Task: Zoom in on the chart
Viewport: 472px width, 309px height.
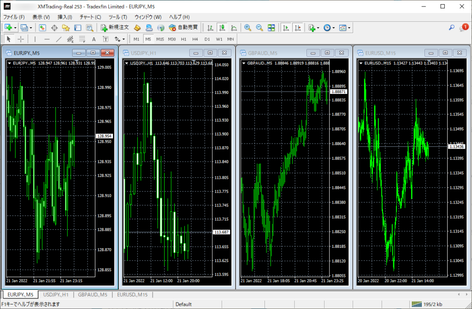Action: [x=248, y=28]
